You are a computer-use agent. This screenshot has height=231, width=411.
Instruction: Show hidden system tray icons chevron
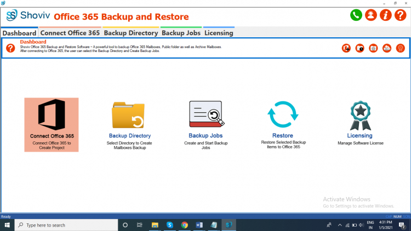coord(340,225)
